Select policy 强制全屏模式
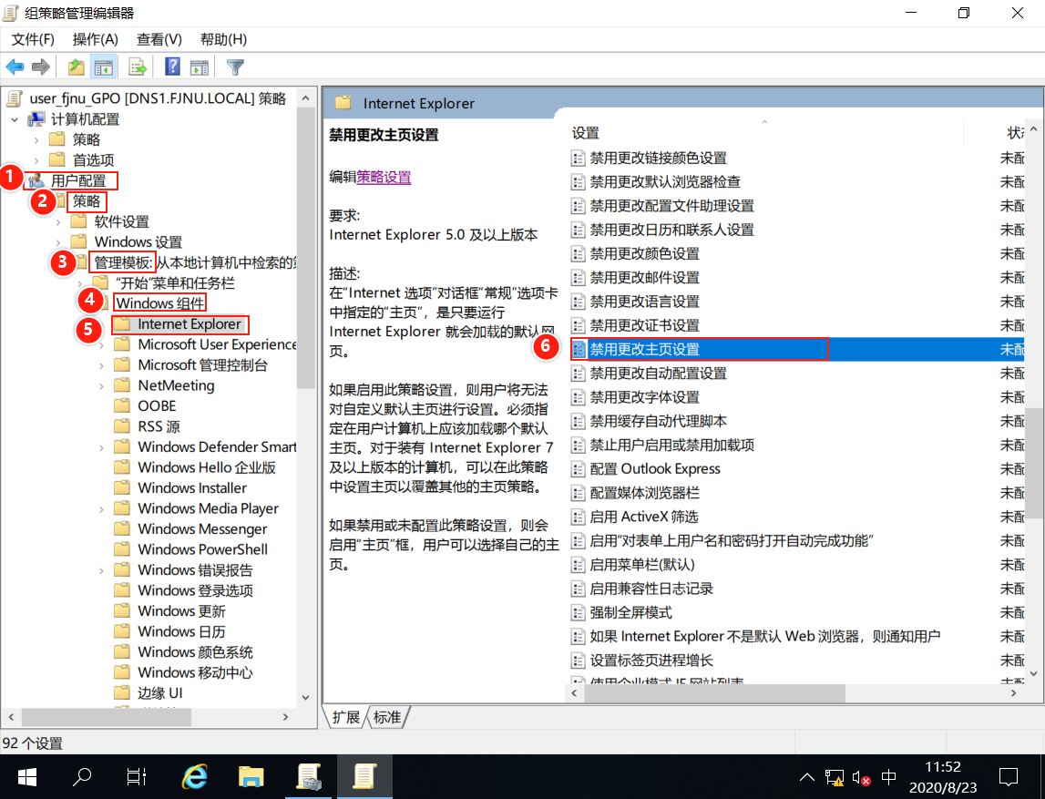The width and height of the screenshot is (1045, 799). pyautogui.click(x=630, y=612)
